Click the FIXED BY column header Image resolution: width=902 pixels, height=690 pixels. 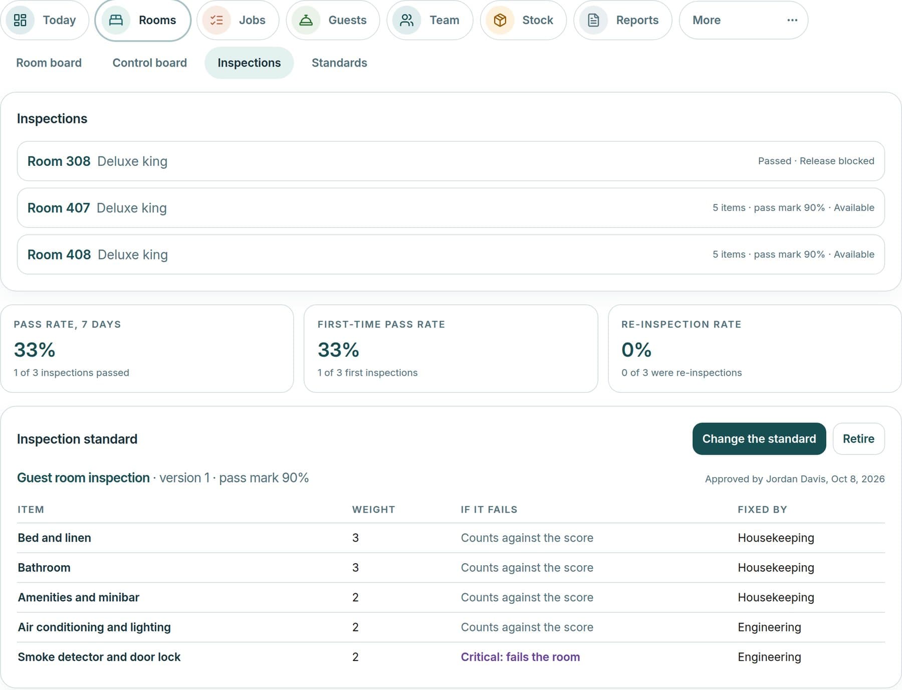coord(762,510)
